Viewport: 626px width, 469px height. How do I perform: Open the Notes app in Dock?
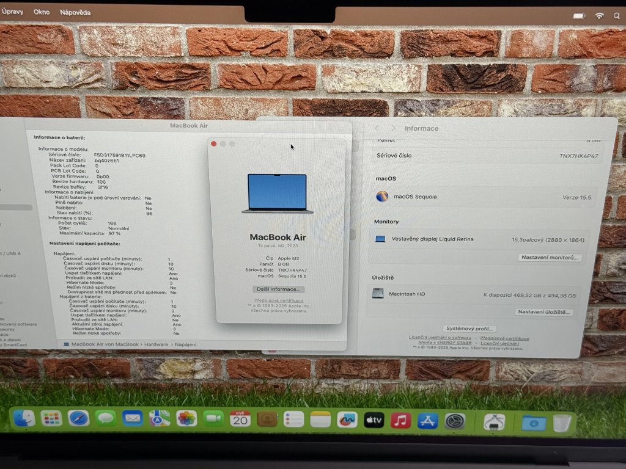click(x=320, y=420)
